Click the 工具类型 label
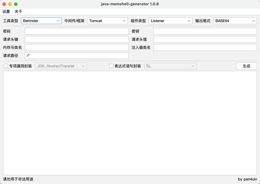 10,21
